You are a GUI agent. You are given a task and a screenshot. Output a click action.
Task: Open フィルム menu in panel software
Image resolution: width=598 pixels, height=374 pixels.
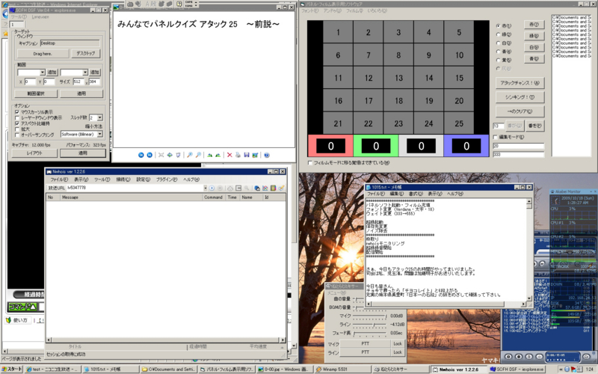354,11
